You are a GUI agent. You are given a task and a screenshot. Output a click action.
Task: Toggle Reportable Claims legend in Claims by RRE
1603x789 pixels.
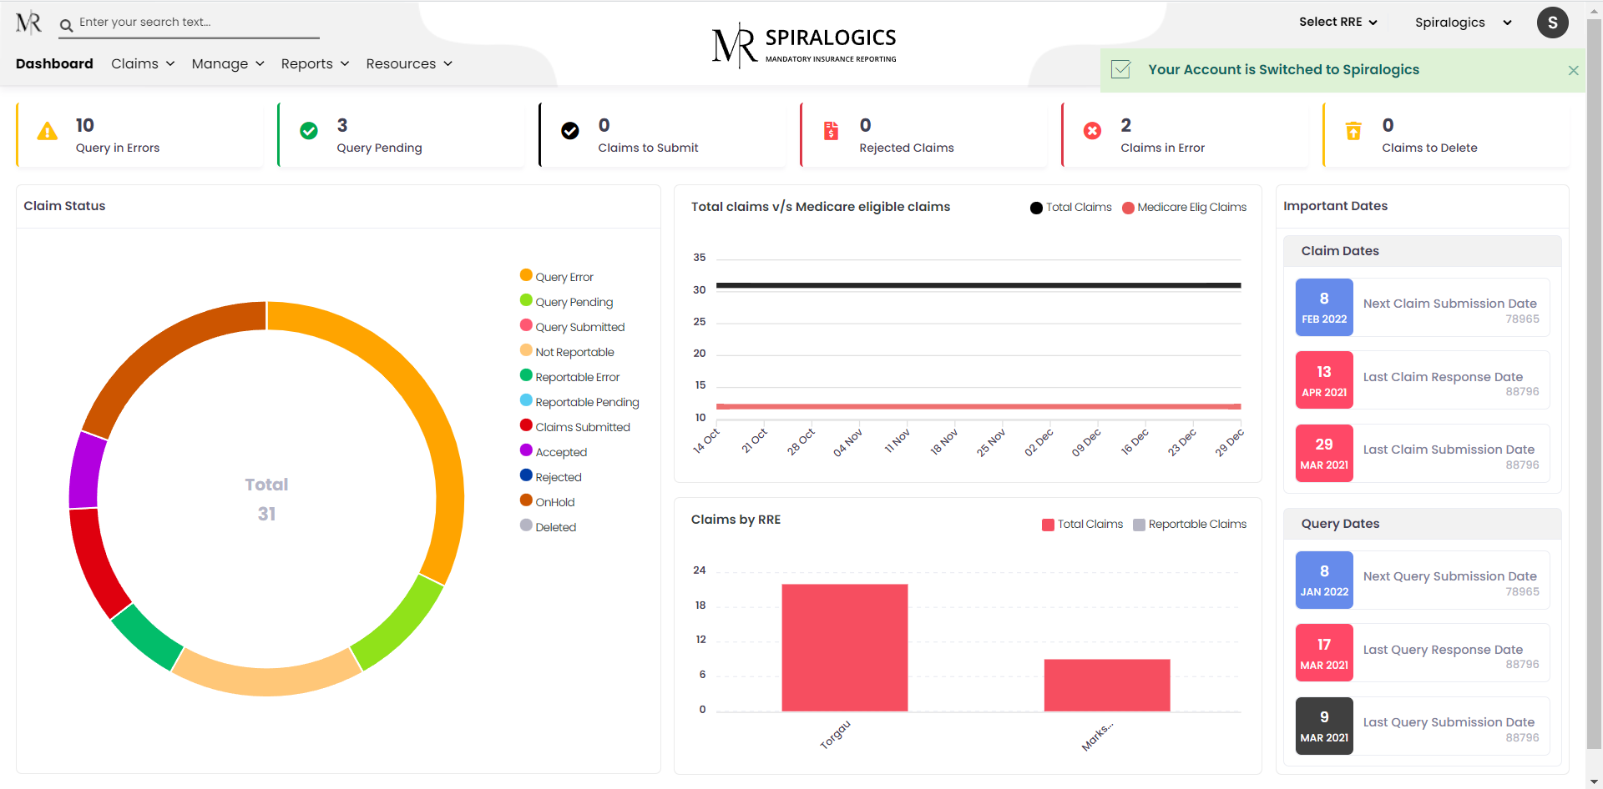(1190, 525)
